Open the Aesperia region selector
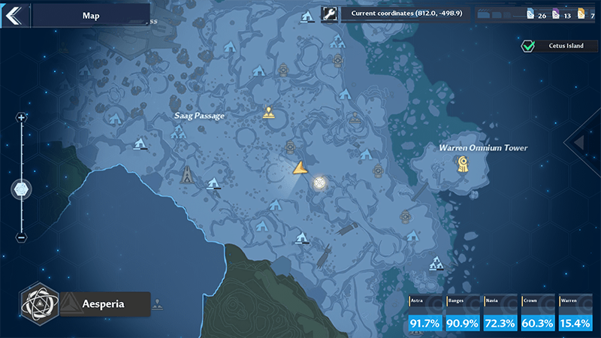This screenshot has width=601, height=338. click(x=104, y=304)
